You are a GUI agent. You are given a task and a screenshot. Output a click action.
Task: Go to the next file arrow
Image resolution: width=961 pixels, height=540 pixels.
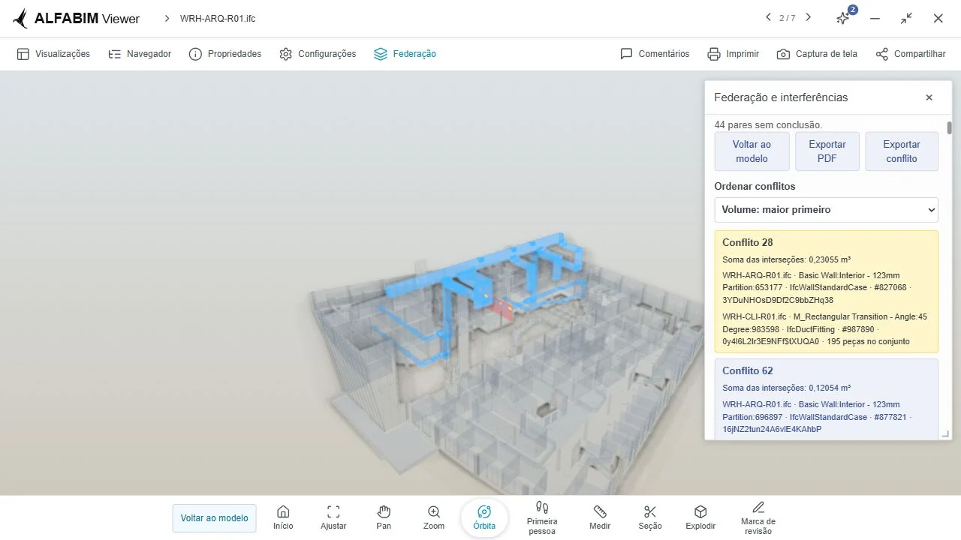point(808,17)
